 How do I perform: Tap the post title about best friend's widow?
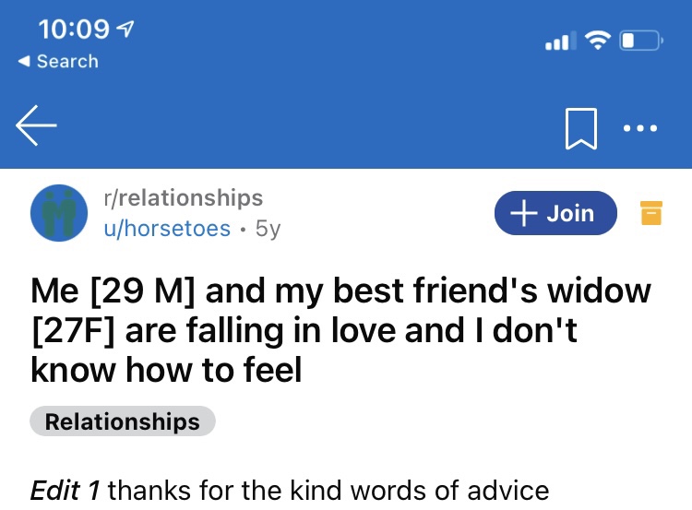tap(341, 330)
